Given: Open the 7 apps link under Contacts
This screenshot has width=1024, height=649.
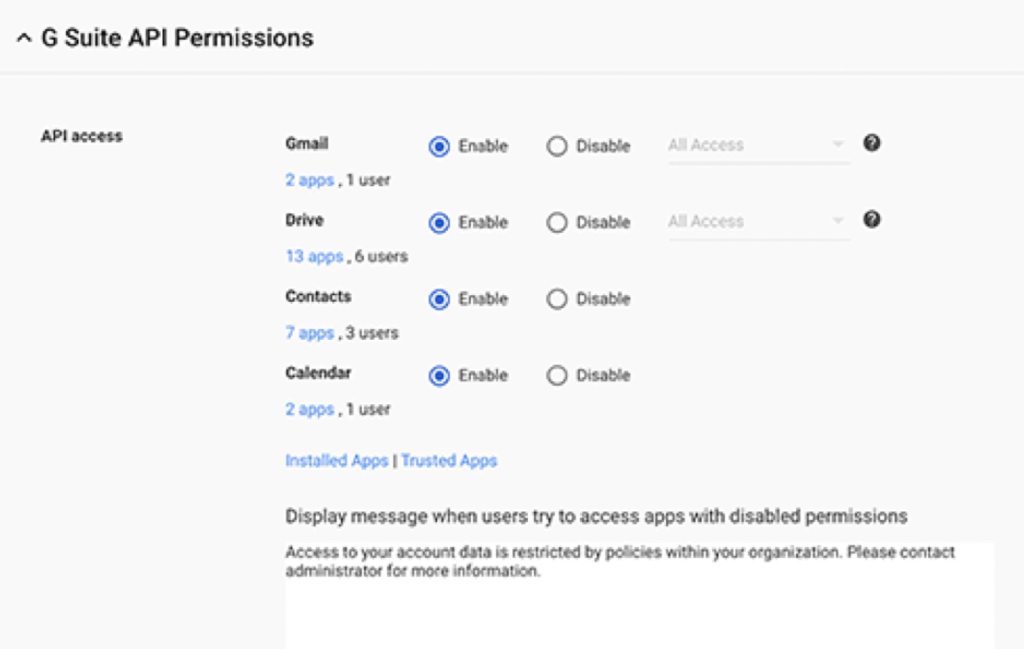Looking at the screenshot, I should [309, 333].
